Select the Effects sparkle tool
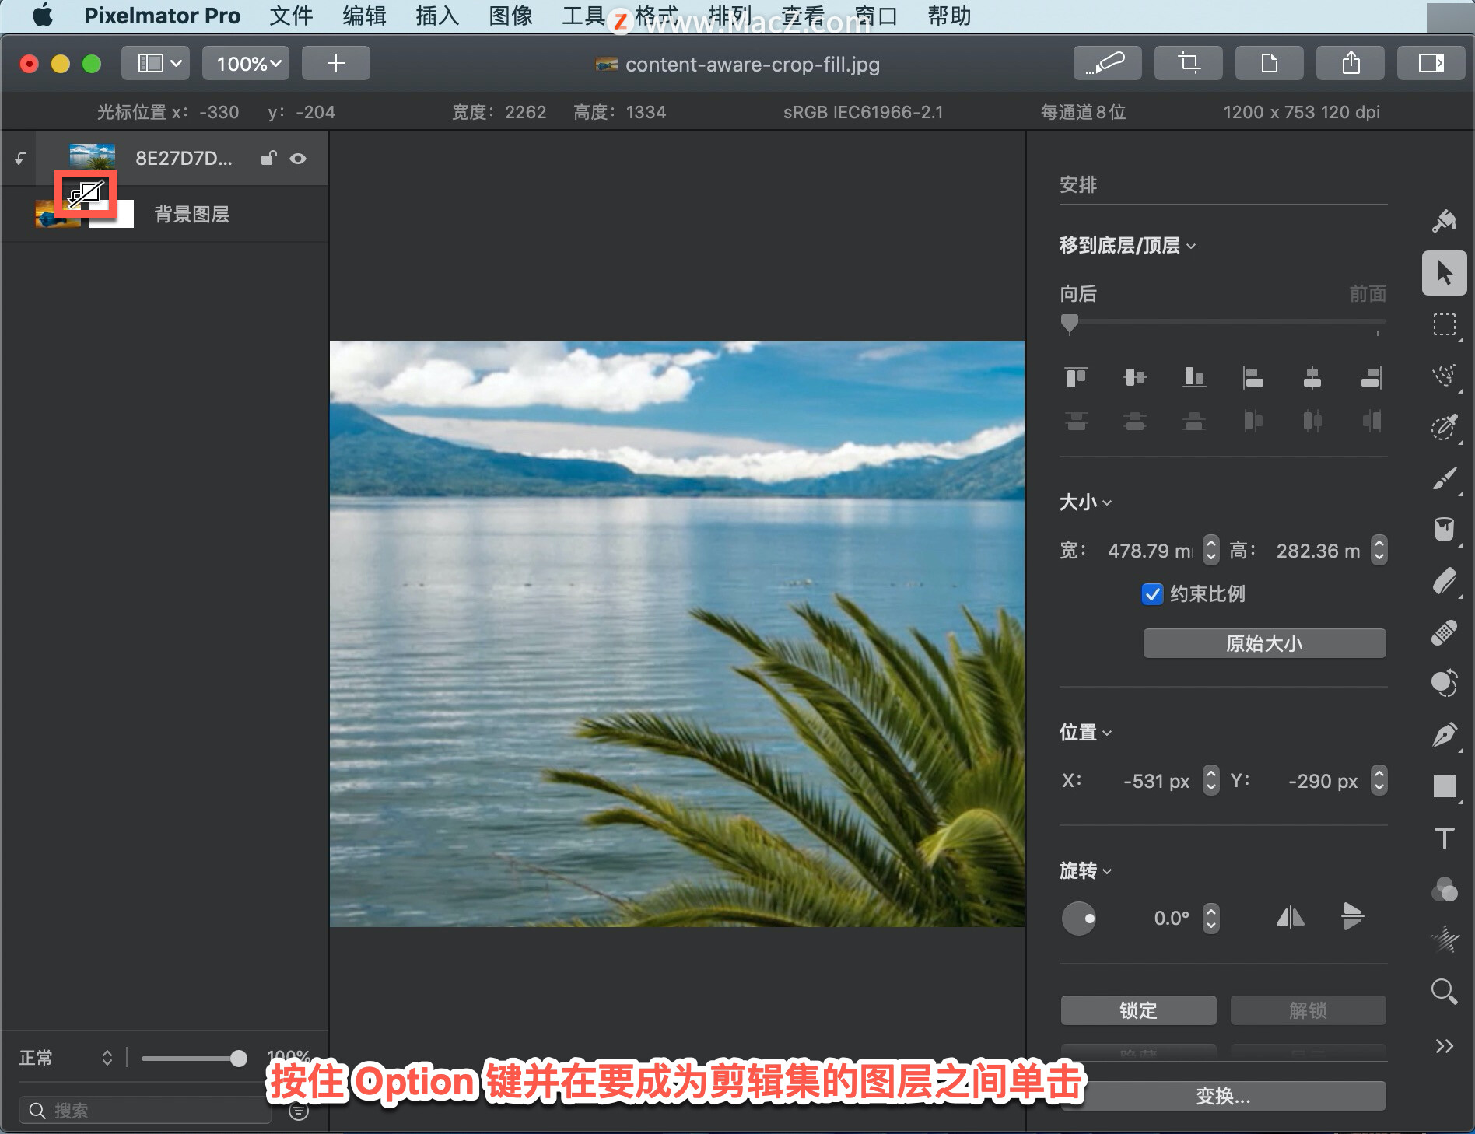 point(1445,940)
